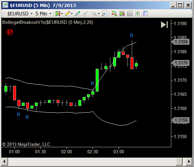The width and height of the screenshot is (195, 167).
Task: Click the 1.3160 price axis label
Action: point(180,108)
